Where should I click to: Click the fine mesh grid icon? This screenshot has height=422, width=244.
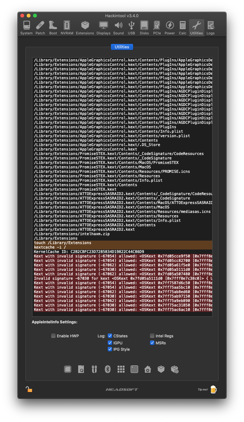(x=134, y=369)
